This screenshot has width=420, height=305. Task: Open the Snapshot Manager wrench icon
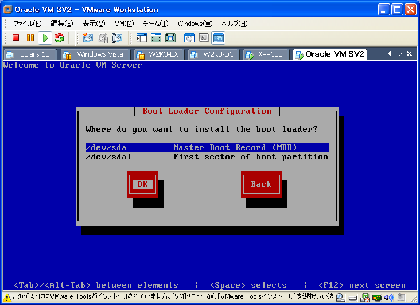pos(117,38)
